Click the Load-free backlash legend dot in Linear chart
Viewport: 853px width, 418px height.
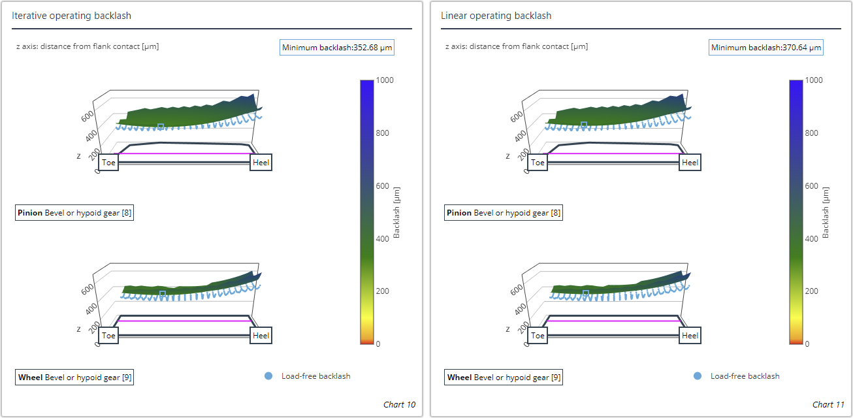pyautogui.click(x=696, y=376)
